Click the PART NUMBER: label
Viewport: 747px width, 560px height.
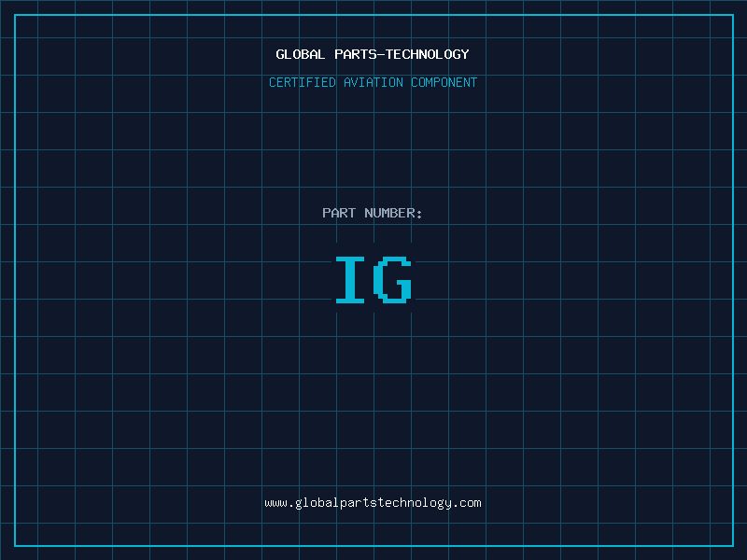pos(372,213)
